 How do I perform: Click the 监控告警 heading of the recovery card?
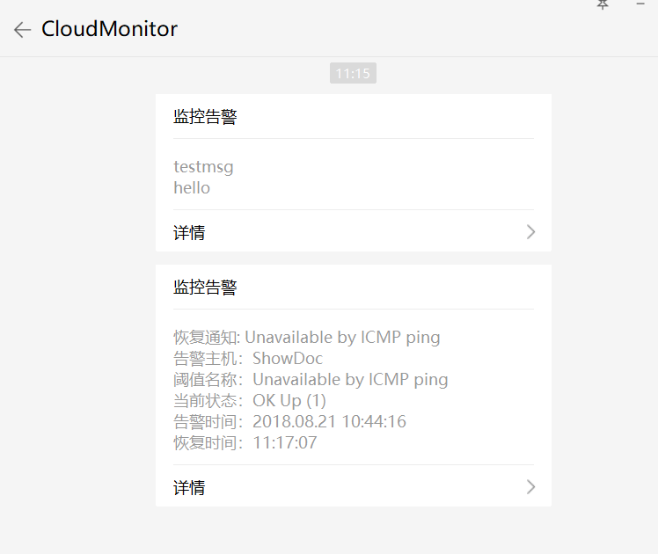(x=205, y=288)
